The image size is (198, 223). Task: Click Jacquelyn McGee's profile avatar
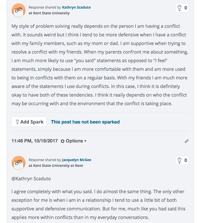tap(19, 163)
